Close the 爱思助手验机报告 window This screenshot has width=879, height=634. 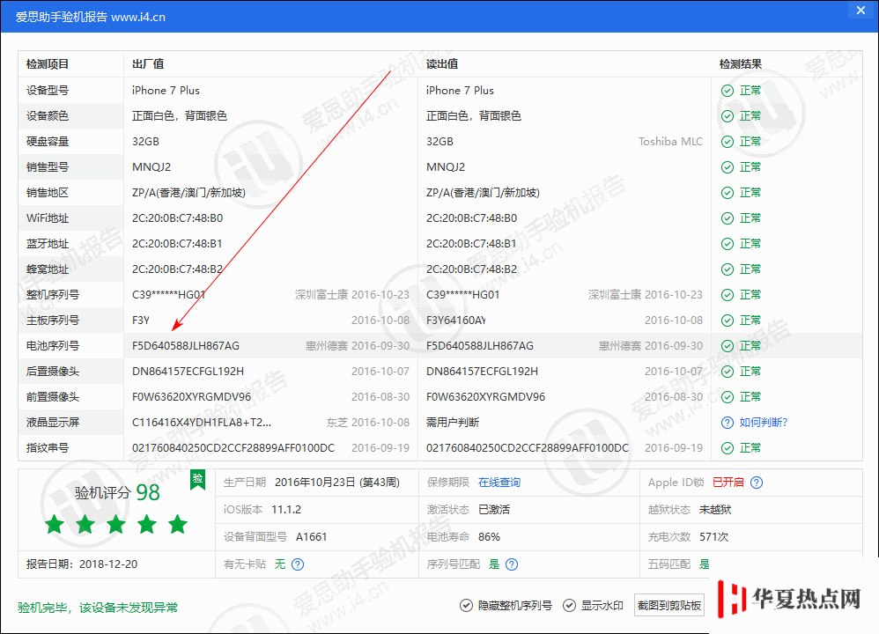[x=861, y=10]
